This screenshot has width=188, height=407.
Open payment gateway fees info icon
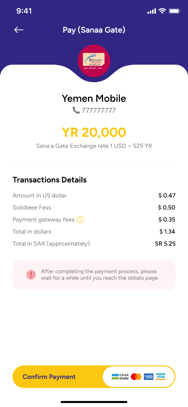[80, 220]
